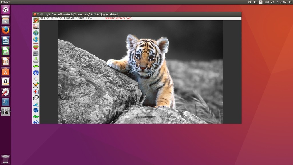Launch Firefox from the Ubuntu dock
The width and height of the screenshot is (293, 165).
(6, 30)
